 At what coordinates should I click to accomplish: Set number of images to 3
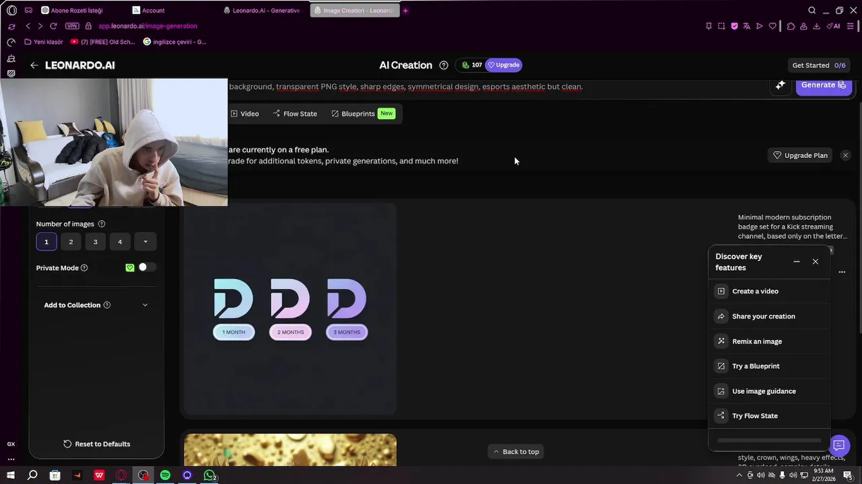pos(95,242)
